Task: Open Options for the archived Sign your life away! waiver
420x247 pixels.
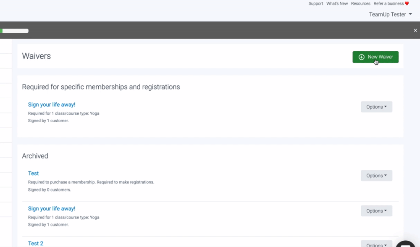Action: 376,211
